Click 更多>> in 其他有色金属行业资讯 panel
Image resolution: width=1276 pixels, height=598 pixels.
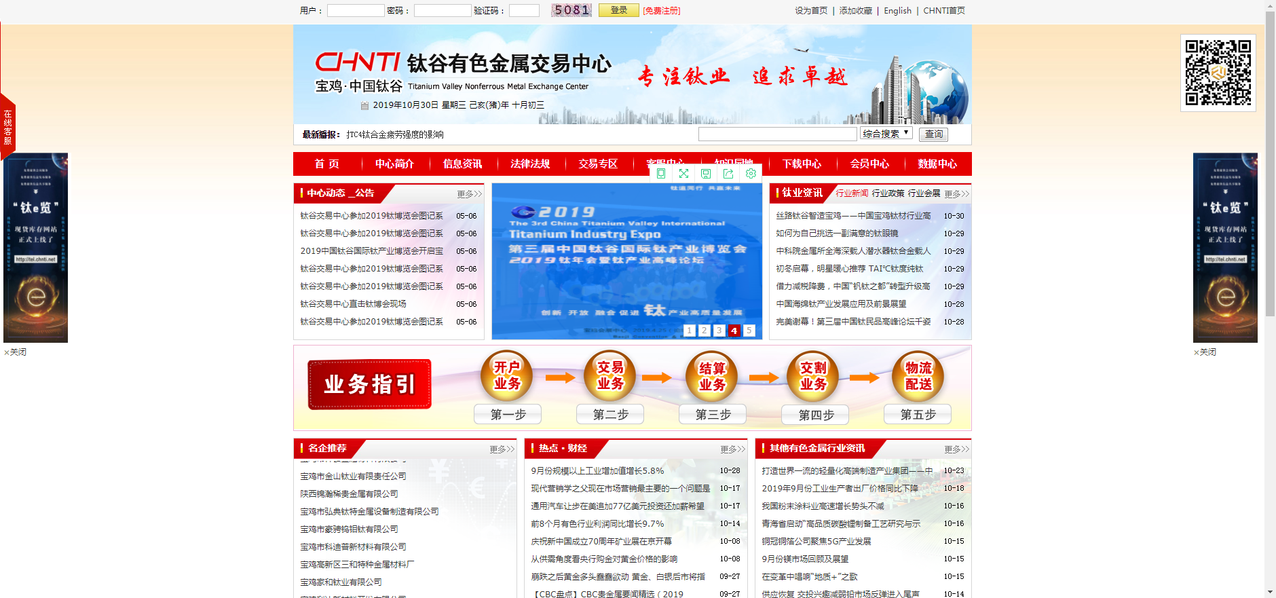957,449
